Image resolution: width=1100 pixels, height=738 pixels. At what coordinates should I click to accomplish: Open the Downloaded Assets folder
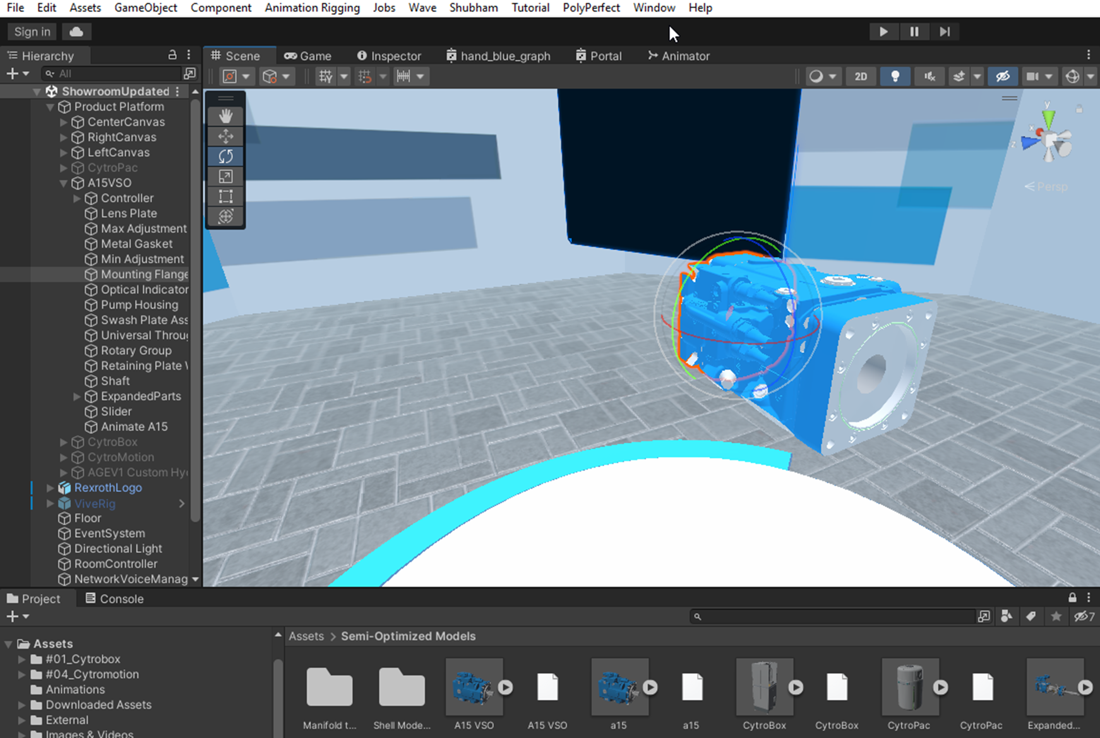pyautogui.click(x=98, y=705)
